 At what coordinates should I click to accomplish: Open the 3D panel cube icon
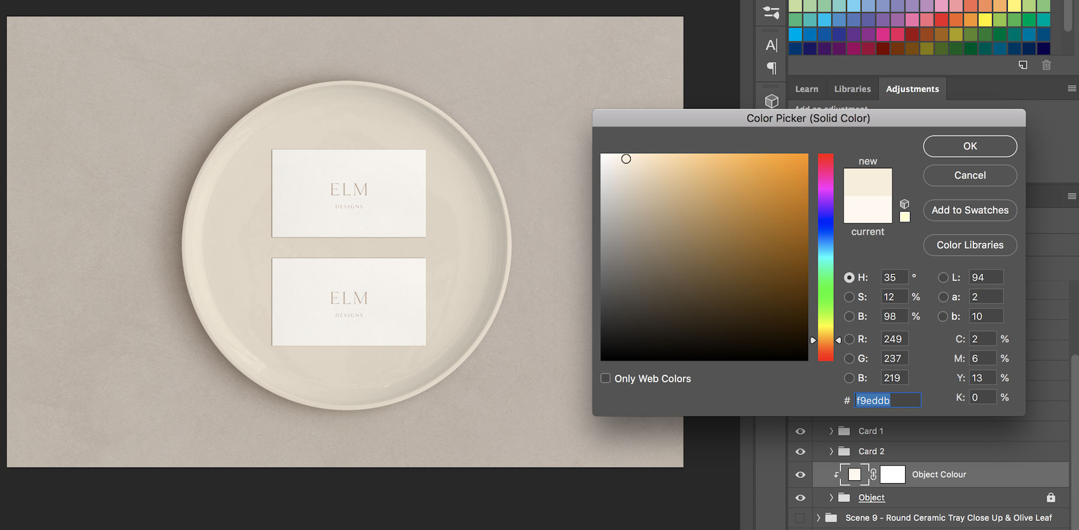pos(771,101)
